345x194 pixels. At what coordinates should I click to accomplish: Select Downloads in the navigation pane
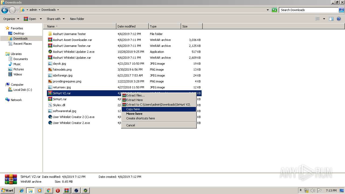pyautogui.click(x=20, y=39)
